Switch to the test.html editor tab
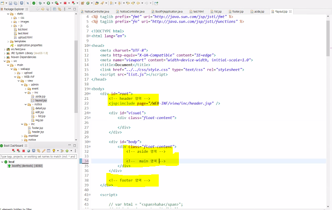Screen dimensions: 332x210 click(x=197, y=11)
